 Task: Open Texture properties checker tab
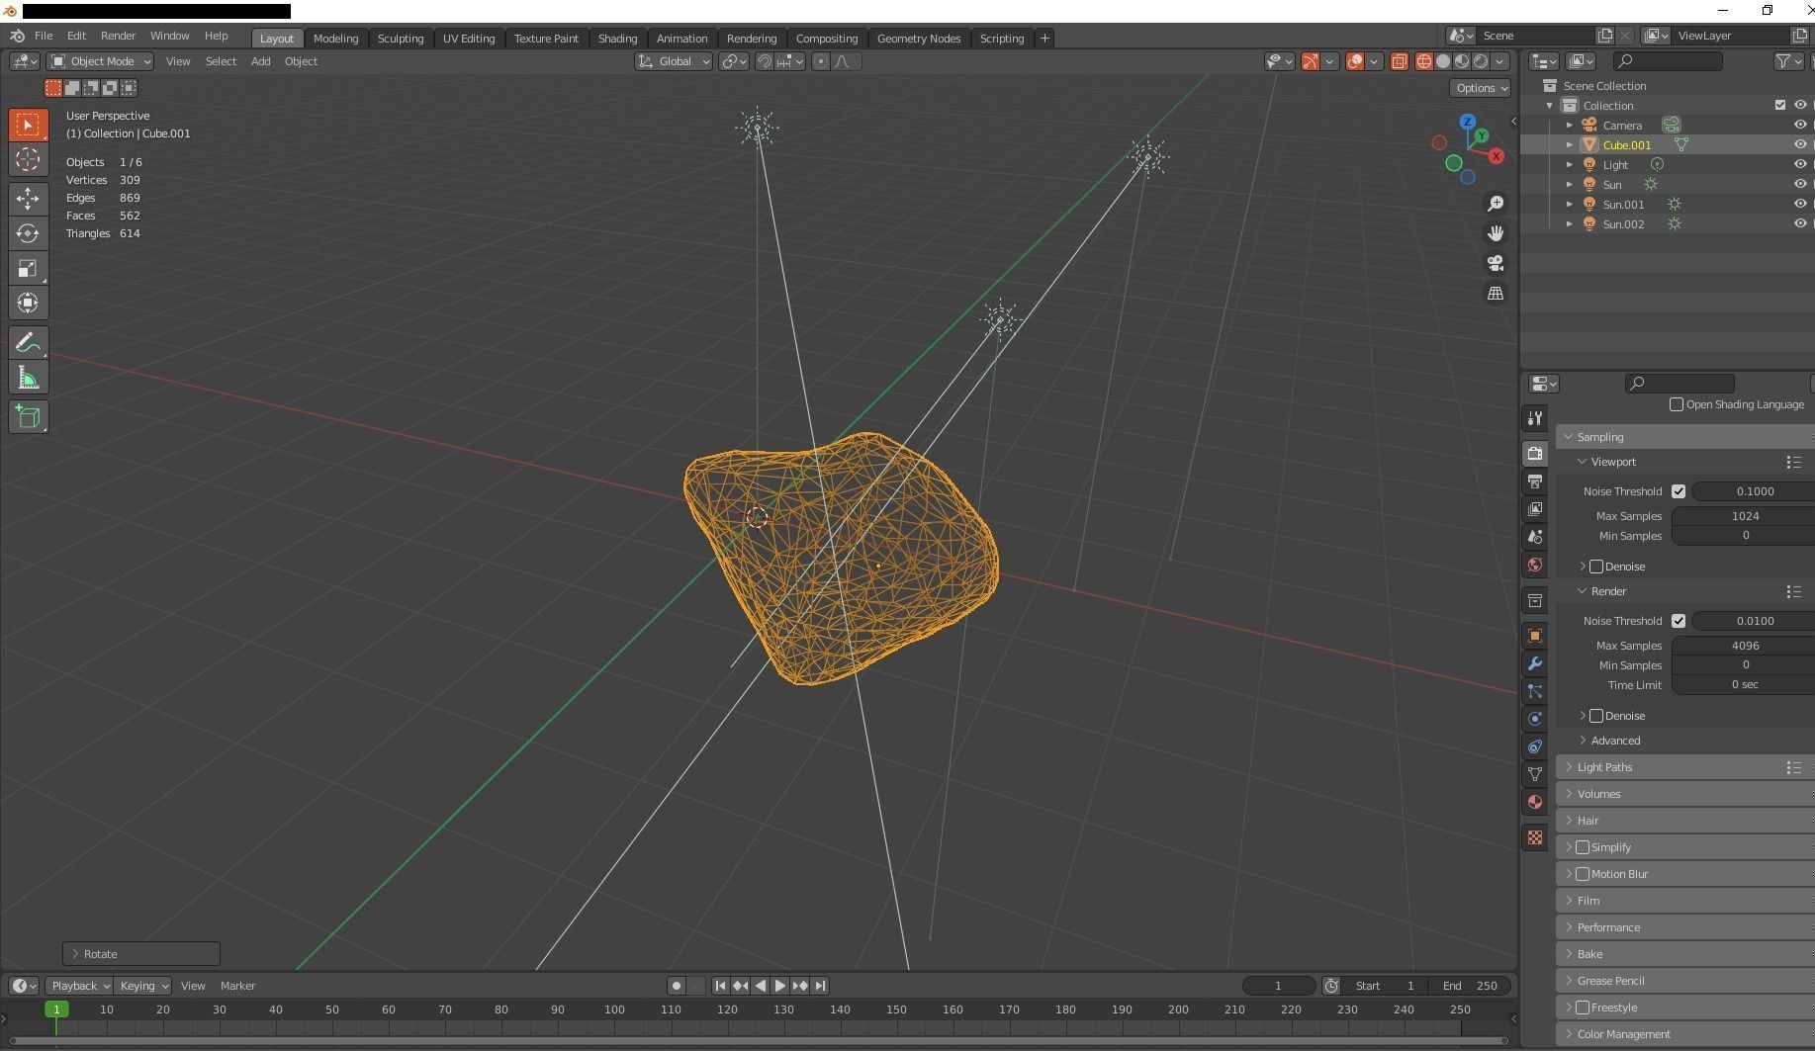coord(1535,837)
